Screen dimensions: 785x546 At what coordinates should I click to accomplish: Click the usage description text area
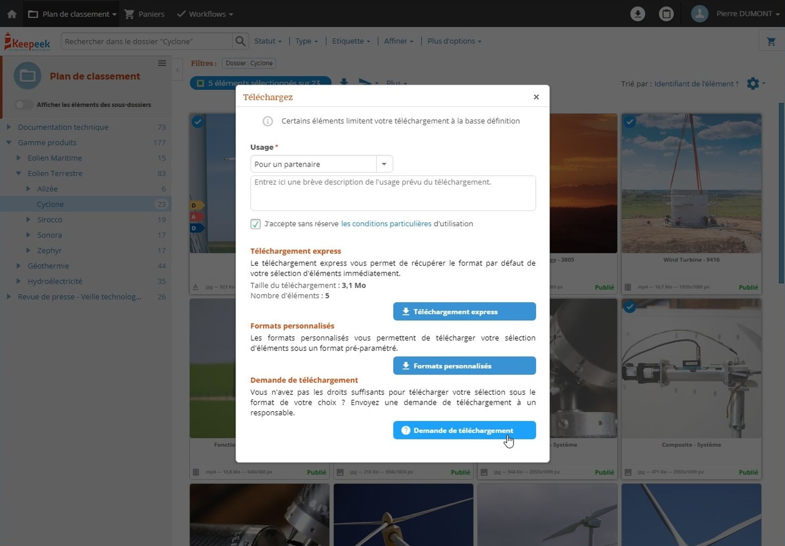pyautogui.click(x=393, y=193)
